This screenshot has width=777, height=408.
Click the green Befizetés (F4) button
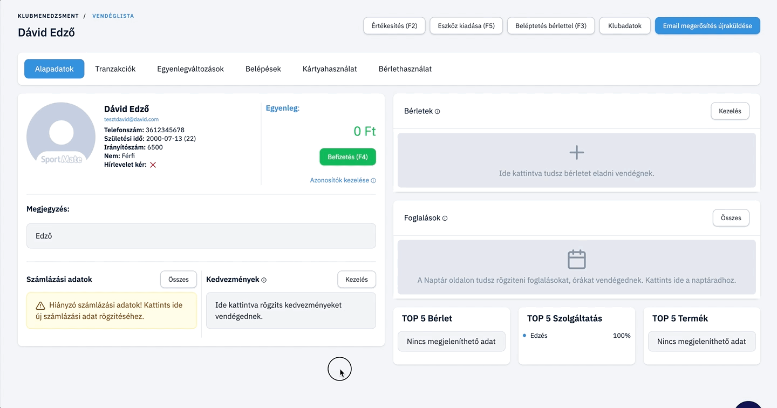(x=347, y=157)
